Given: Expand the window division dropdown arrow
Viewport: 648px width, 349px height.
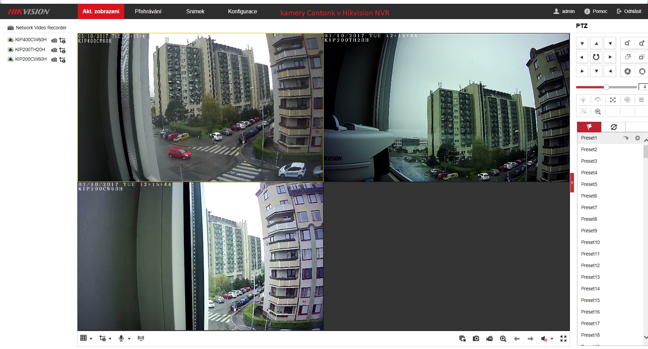Looking at the screenshot, I should [91, 339].
